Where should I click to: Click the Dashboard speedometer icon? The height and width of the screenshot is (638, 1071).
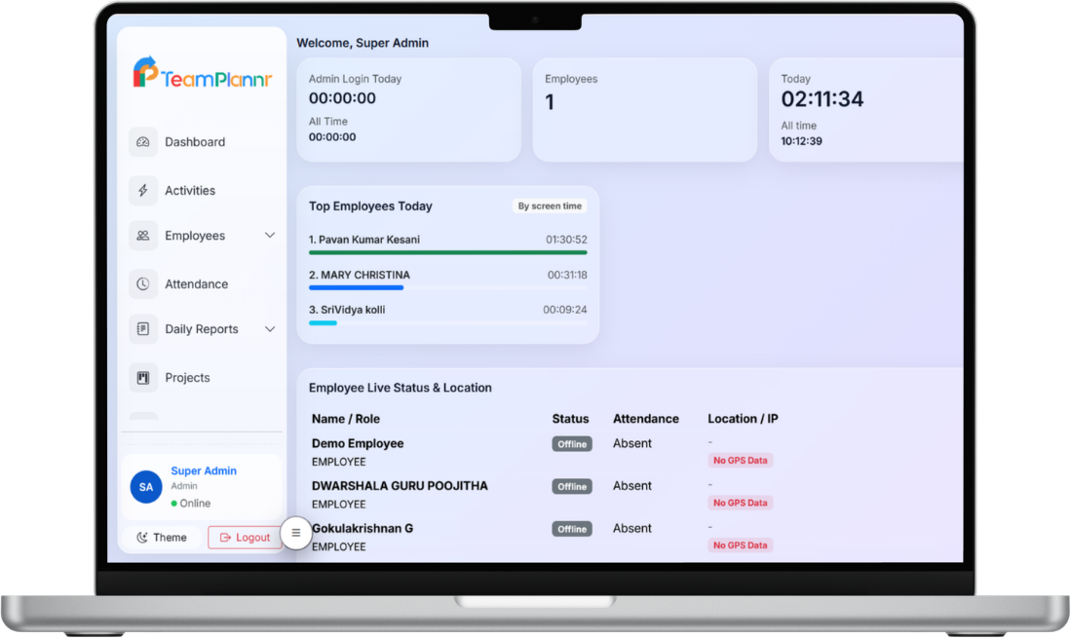[x=143, y=142]
